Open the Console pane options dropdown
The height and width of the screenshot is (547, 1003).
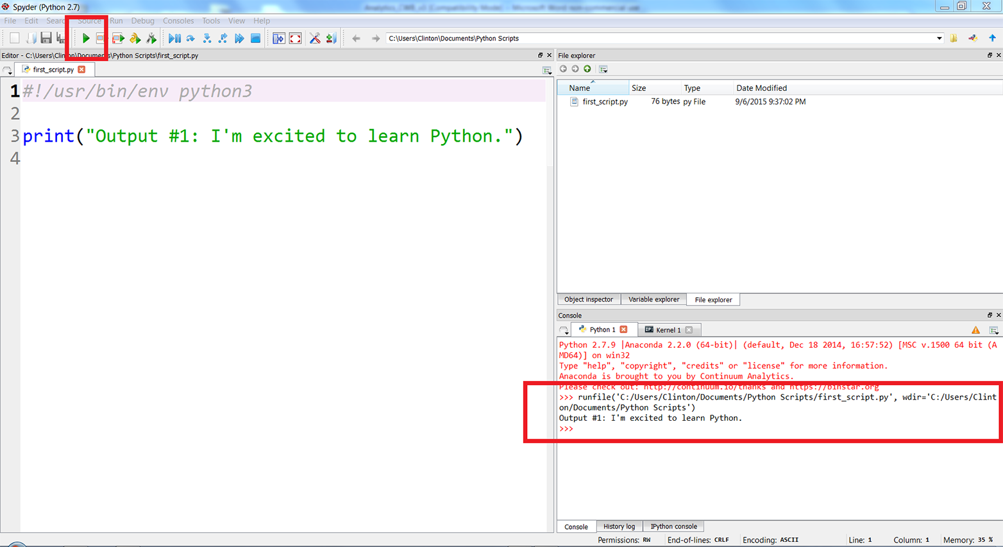click(993, 331)
